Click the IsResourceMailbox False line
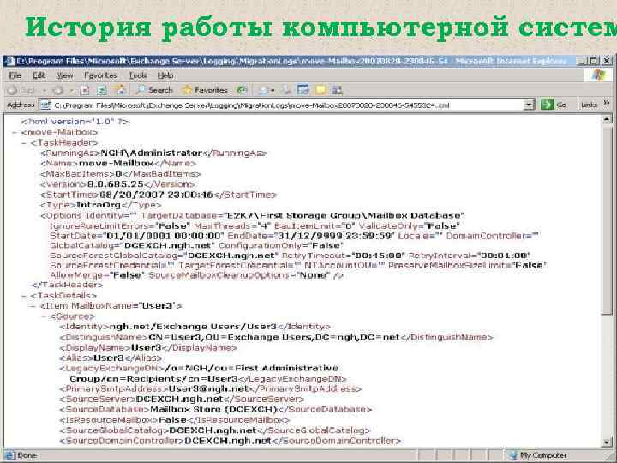 (x=175, y=420)
